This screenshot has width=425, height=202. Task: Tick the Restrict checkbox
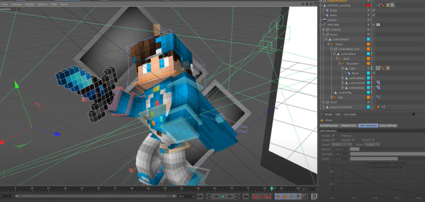pos(373,140)
